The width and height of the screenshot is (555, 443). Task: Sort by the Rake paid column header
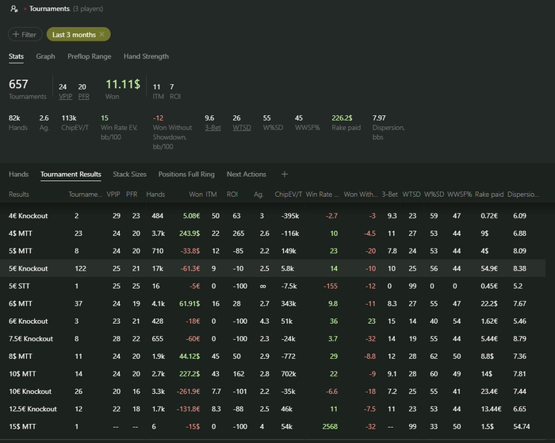point(489,195)
